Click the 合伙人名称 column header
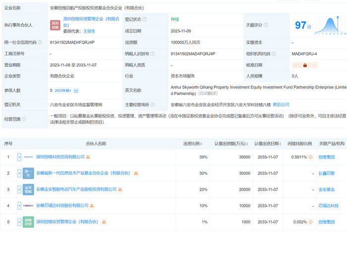 pos(96,144)
